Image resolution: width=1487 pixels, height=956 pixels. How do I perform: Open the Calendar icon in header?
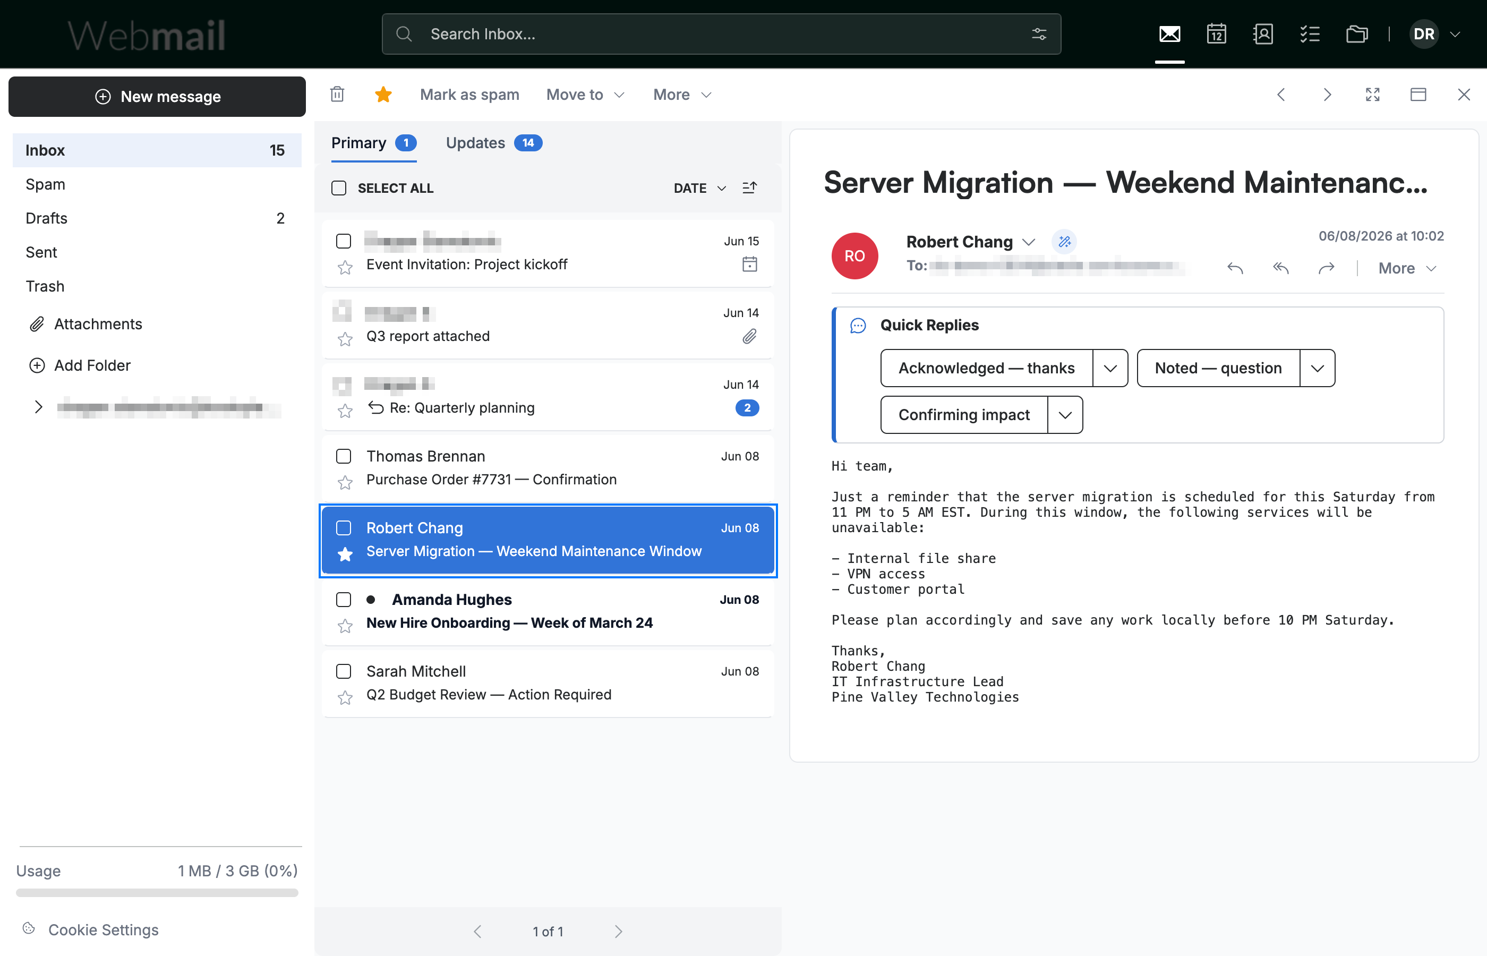1216,34
